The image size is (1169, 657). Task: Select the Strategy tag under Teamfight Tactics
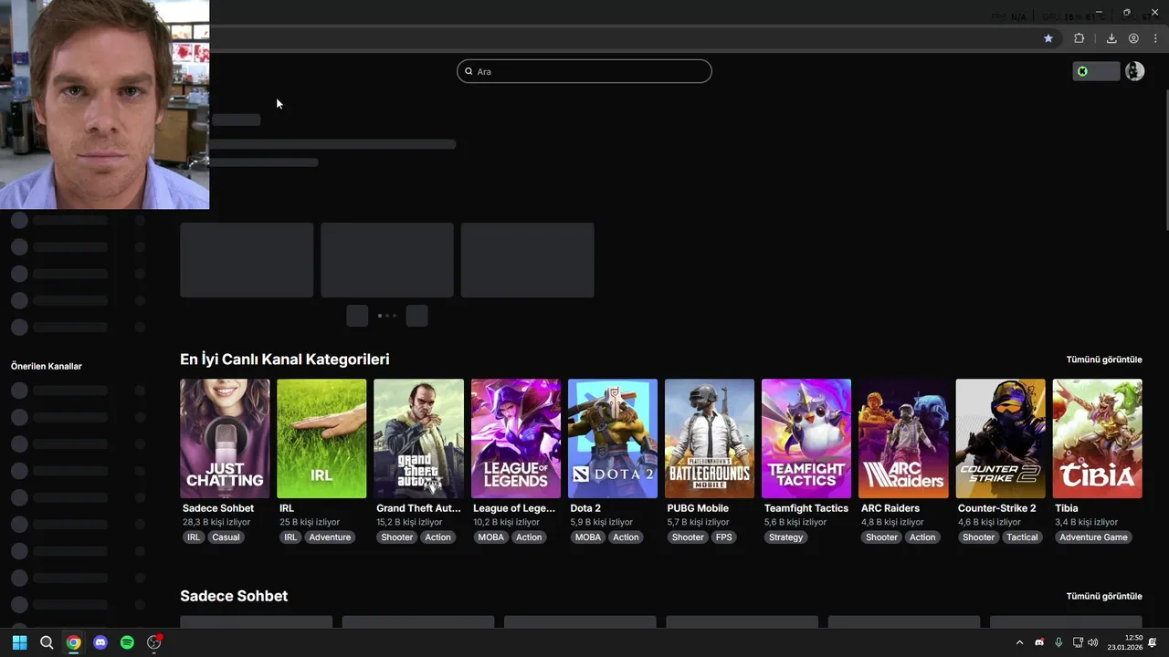pyautogui.click(x=785, y=537)
